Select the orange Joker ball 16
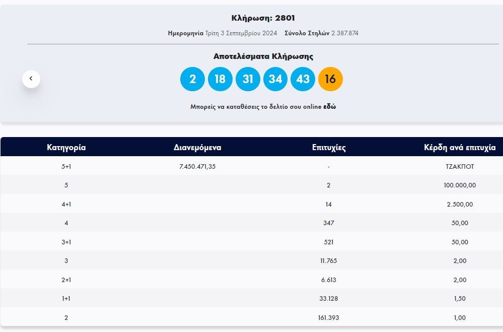Screen dimensions: 503x332 click(330, 79)
